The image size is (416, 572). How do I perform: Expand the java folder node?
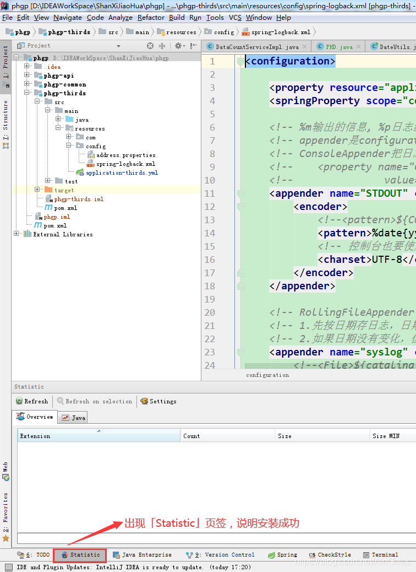[x=58, y=119]
